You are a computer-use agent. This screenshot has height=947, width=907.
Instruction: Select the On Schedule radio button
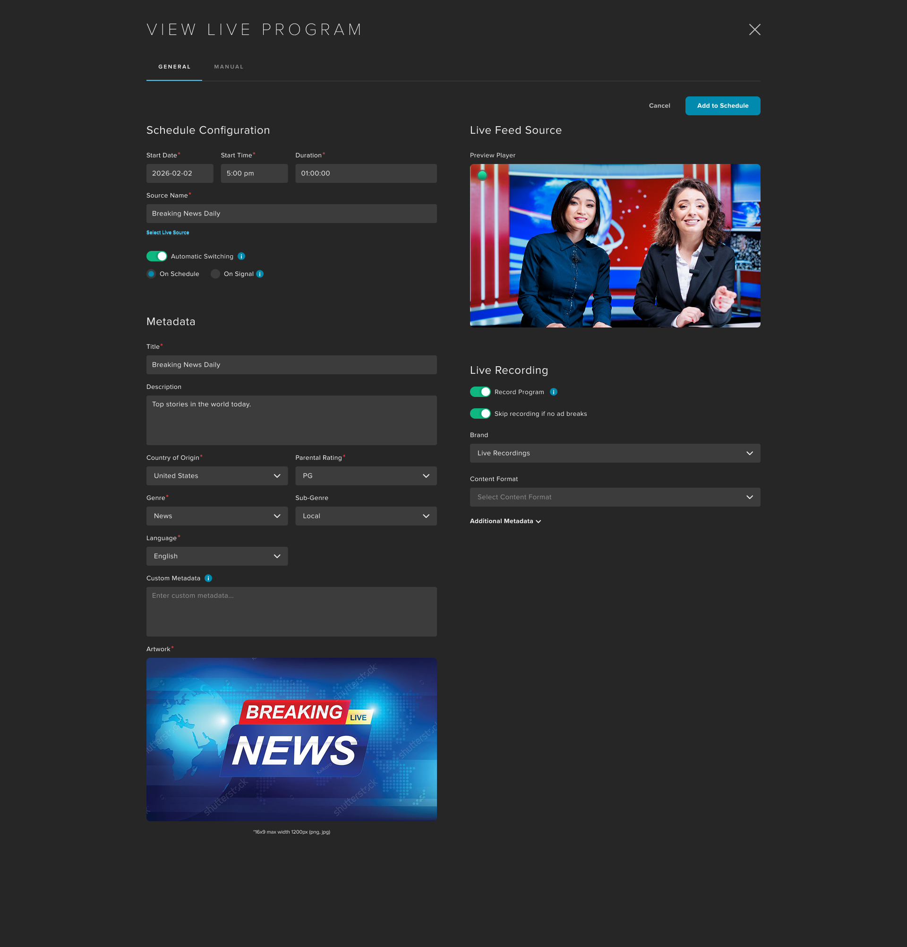coord(151,274)
